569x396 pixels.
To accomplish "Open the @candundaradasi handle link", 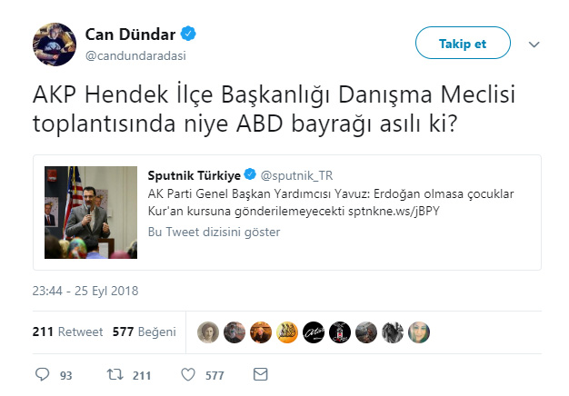I will click(x=135, y=55).
